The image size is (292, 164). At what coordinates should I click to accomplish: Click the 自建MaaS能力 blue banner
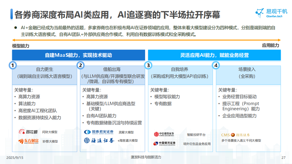(78, 55)
